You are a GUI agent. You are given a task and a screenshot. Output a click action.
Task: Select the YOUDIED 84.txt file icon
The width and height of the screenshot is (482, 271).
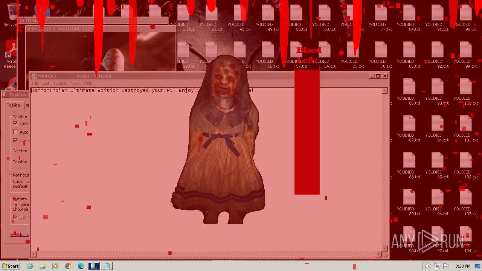coord(409,18)
